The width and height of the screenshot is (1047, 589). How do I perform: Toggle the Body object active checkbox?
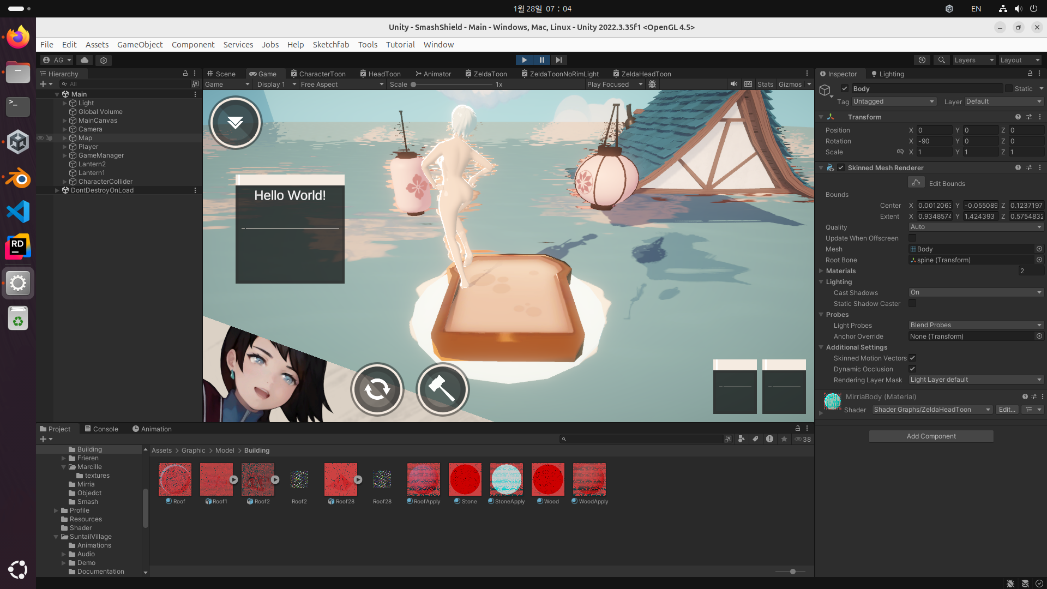point(845,88)
